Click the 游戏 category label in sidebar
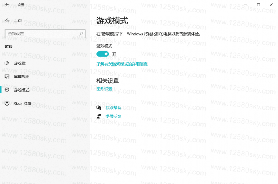 pyautogui.click(x=8, y=47)
